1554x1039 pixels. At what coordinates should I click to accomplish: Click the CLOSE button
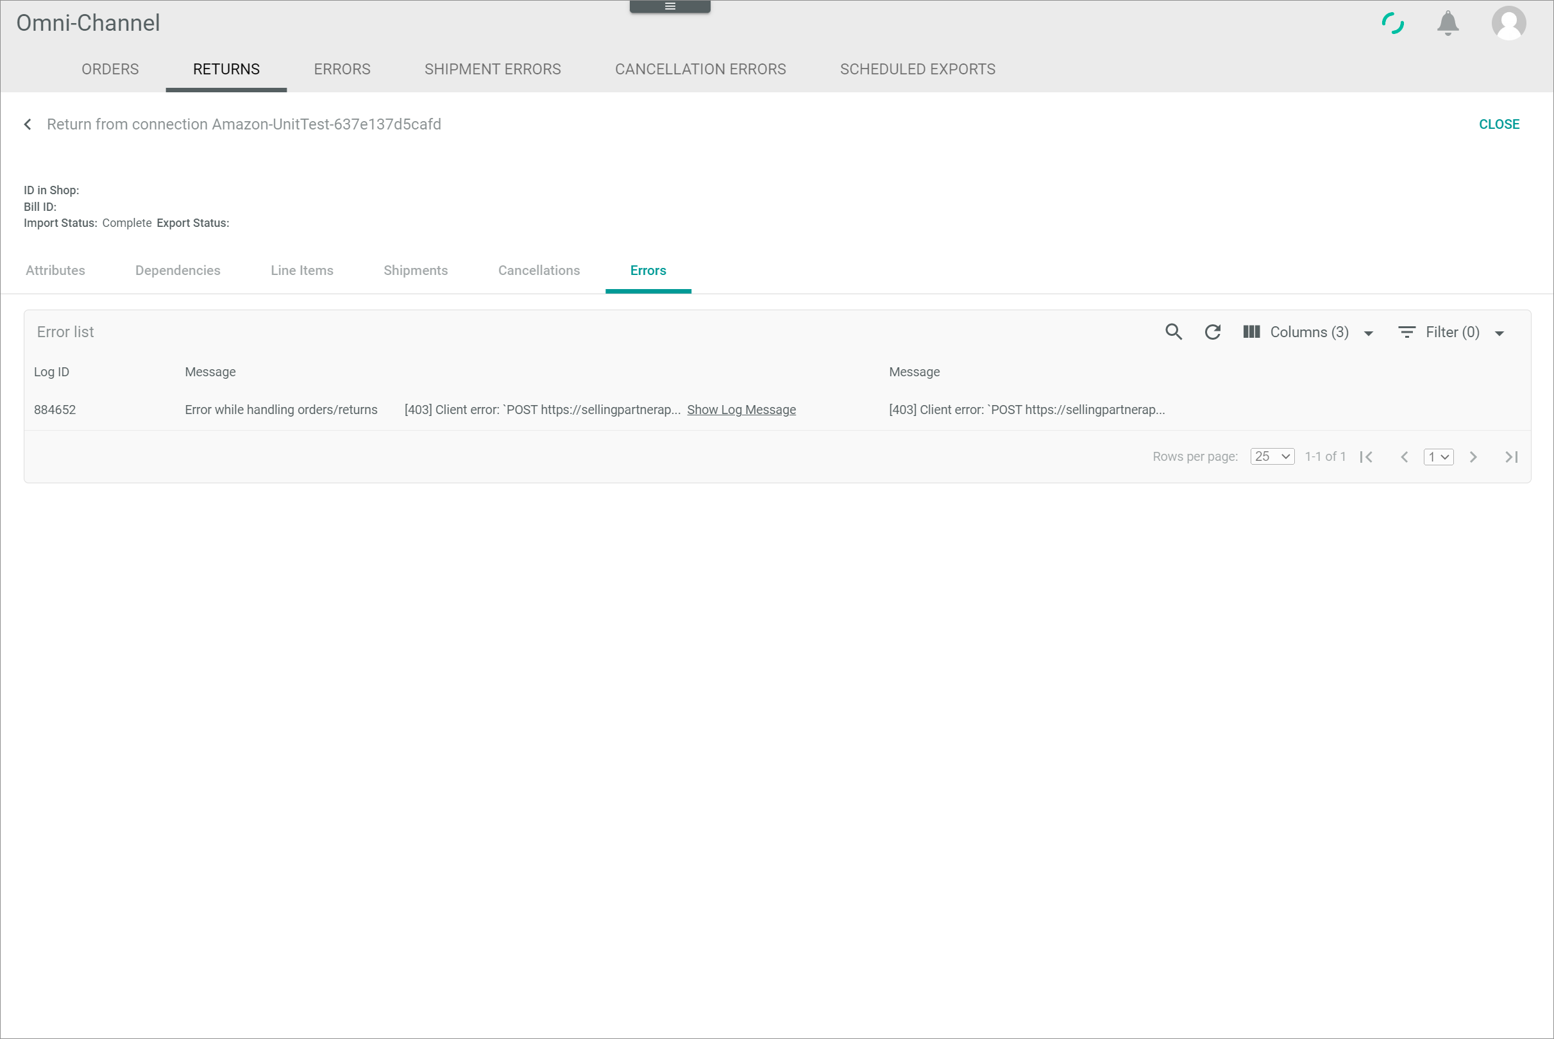pyautogui.click(x=1498, y=124)
